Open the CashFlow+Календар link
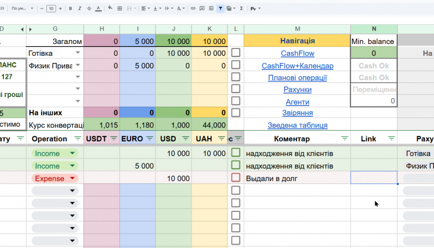The image size is (434, 248). [x=298, y=66]
